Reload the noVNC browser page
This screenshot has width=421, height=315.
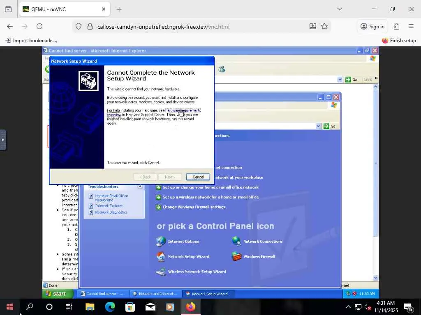[39, 26]
